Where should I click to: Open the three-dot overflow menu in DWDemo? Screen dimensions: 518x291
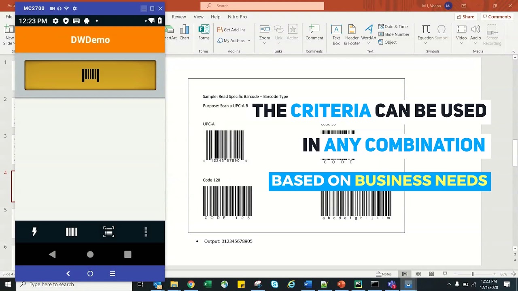146,232
